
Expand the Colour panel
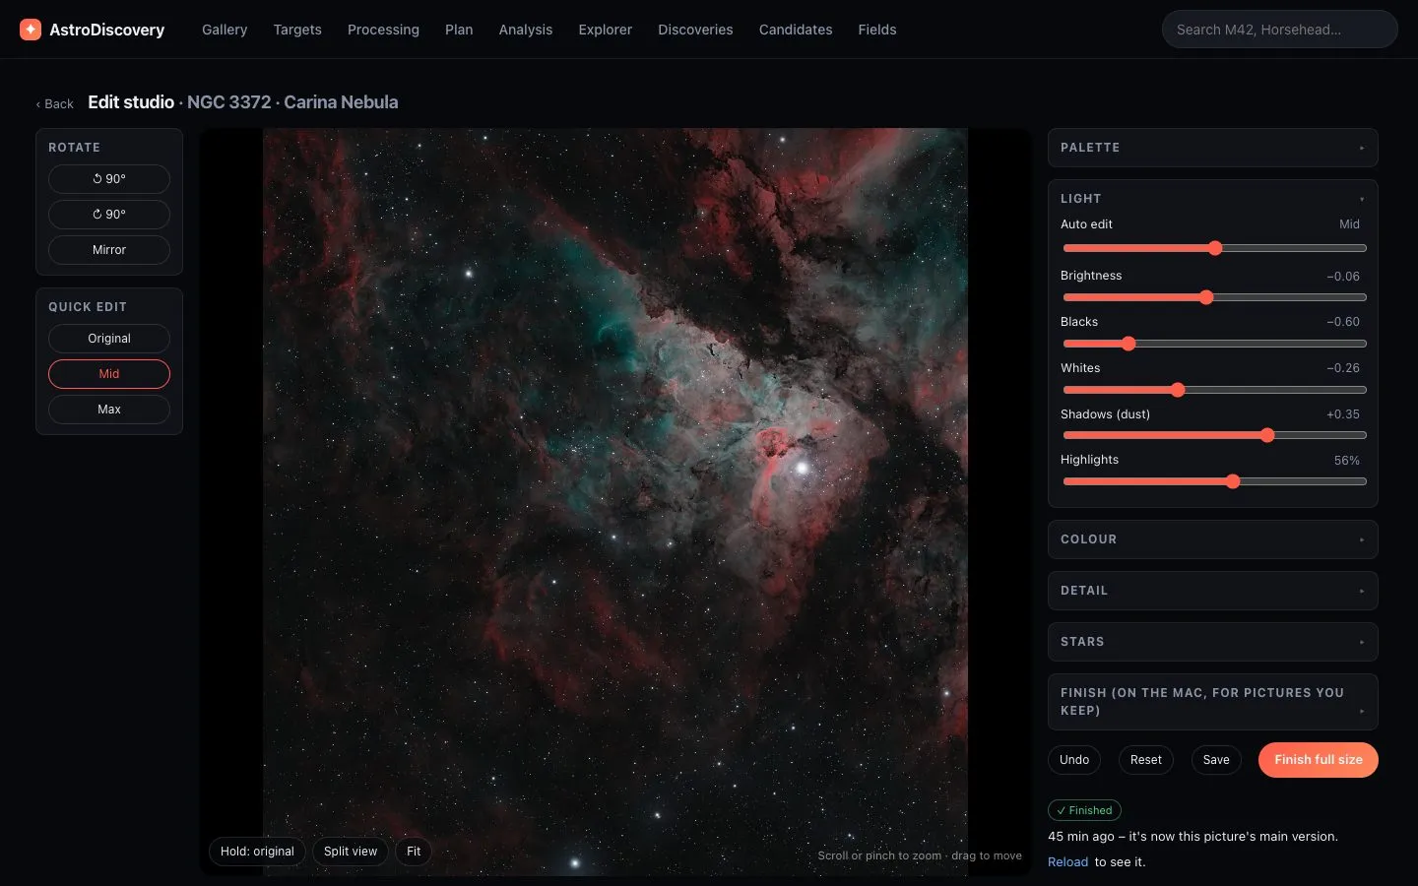coord(1212,539)
